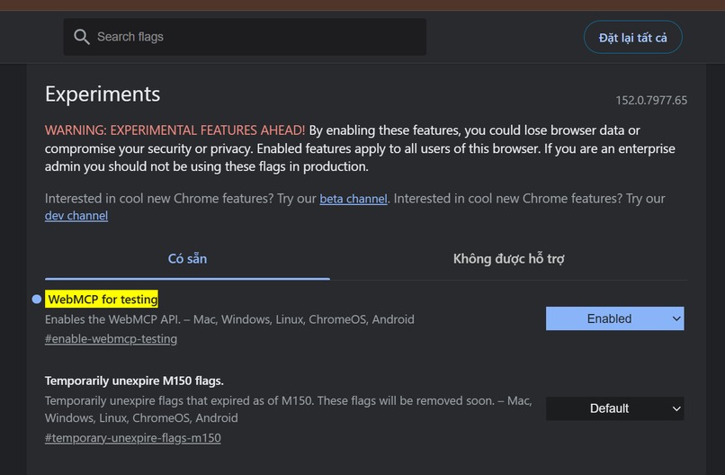Click the search magnifier icon
This screenshot has height=475, width=725.
[x=81, y=37]
